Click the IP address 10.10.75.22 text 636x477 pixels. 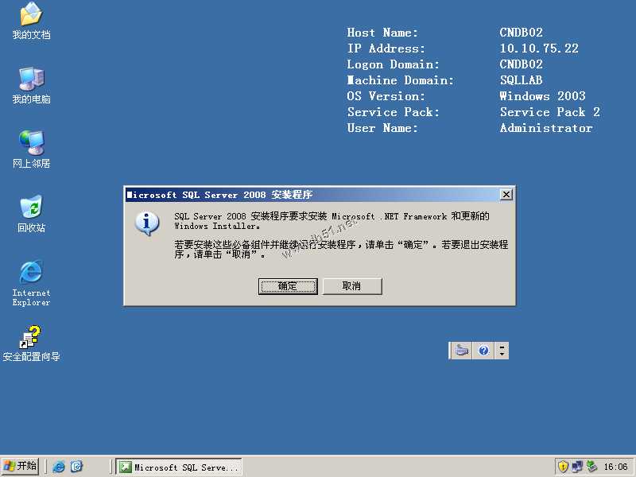coord(539,48)
